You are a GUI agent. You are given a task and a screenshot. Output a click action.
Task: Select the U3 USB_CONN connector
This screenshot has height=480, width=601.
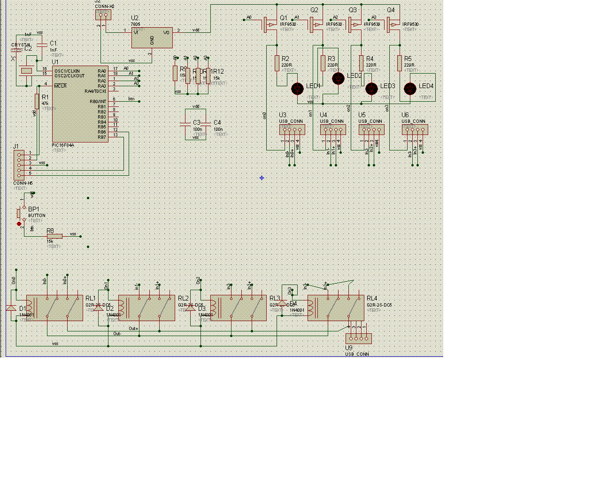click(292, 129)
